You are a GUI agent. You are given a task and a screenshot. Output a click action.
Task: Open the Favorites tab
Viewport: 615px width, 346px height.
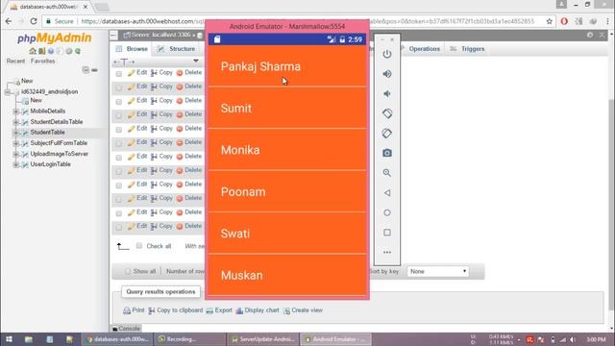(42, 62)
